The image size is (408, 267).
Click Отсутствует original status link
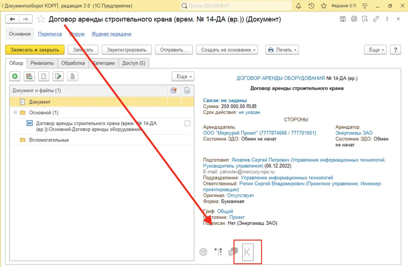tap(240, 196)
